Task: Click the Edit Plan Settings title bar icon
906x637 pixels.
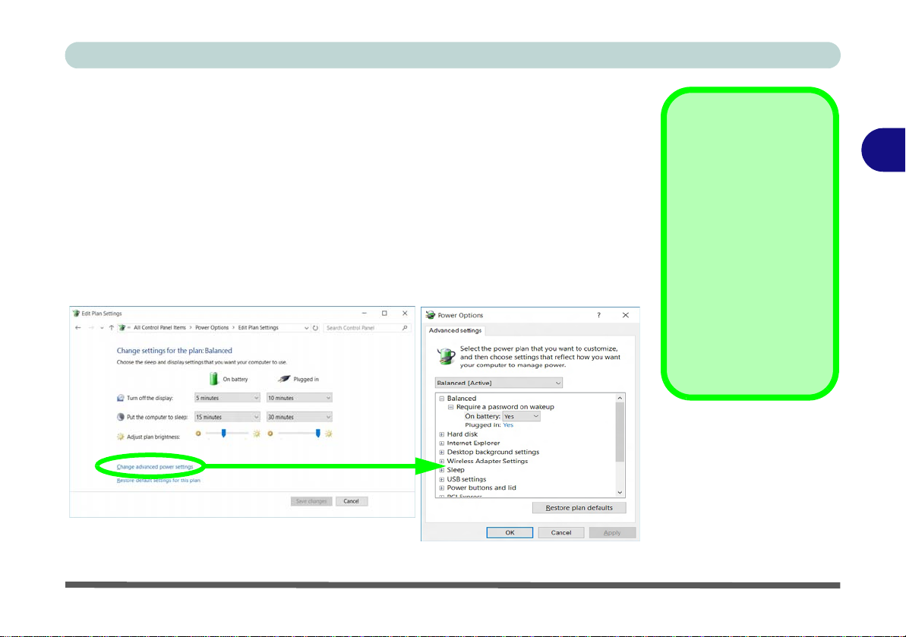Action: 76,313
